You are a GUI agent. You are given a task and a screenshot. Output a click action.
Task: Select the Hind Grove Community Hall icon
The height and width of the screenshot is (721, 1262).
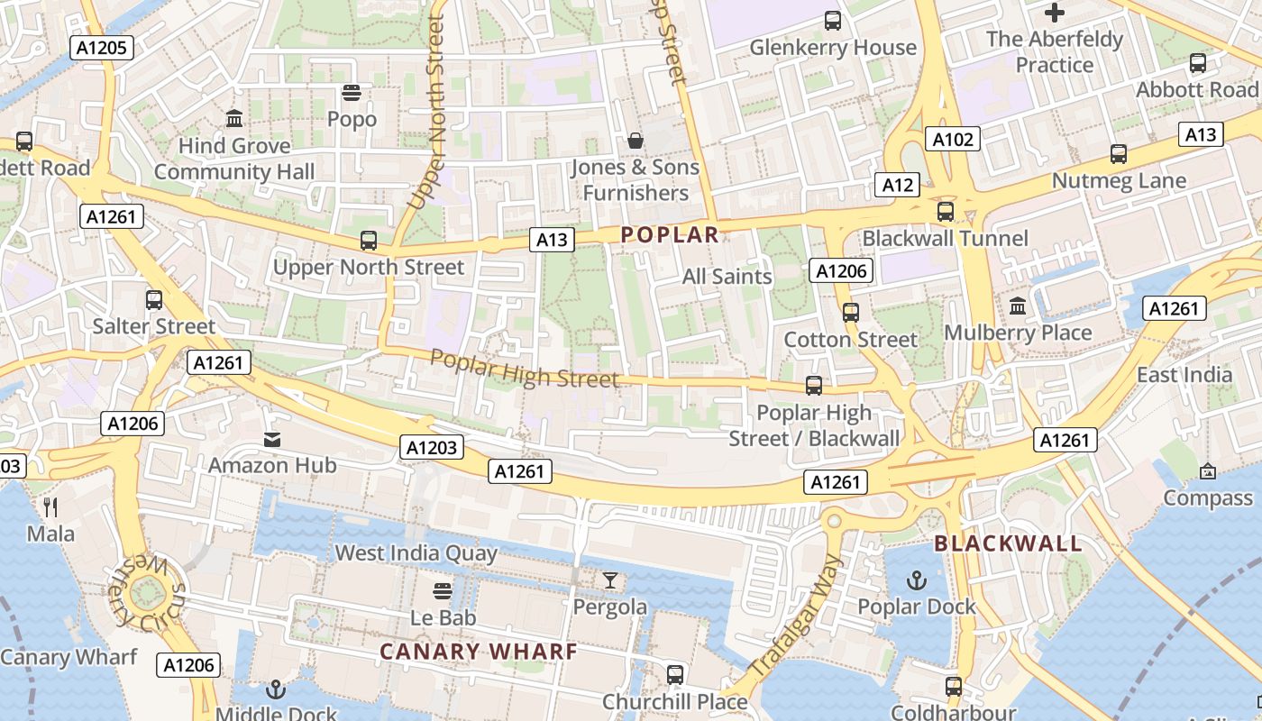234,118
